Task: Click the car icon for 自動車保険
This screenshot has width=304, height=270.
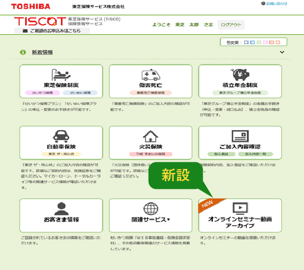Action: pyautogui.click(x=61, y=135)
